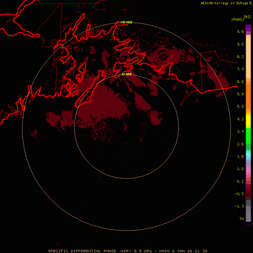Pick the dark red legend band near -0.5
The image size is (253, 253).
tap(248, 194)
